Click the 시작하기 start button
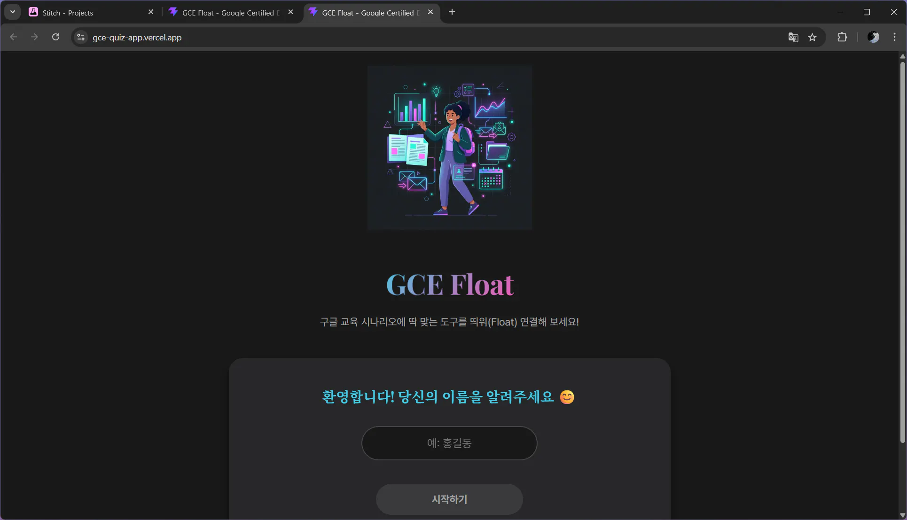Image resolution: width=907 pixels, height=520 pixels. 449,499
